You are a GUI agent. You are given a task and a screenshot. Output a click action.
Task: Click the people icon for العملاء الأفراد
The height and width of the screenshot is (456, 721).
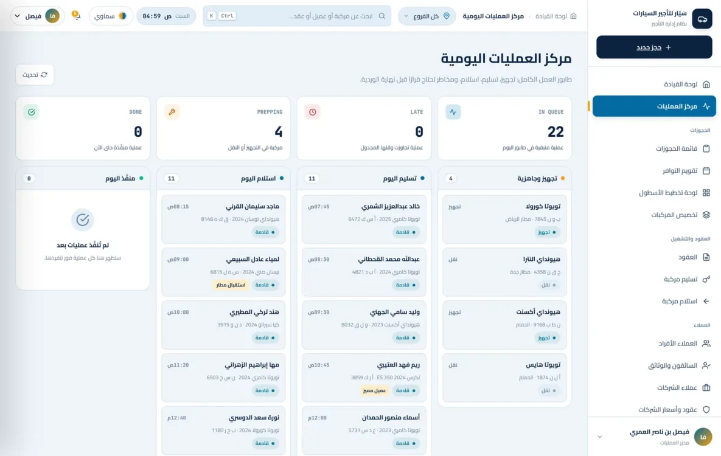pos(706,344)
